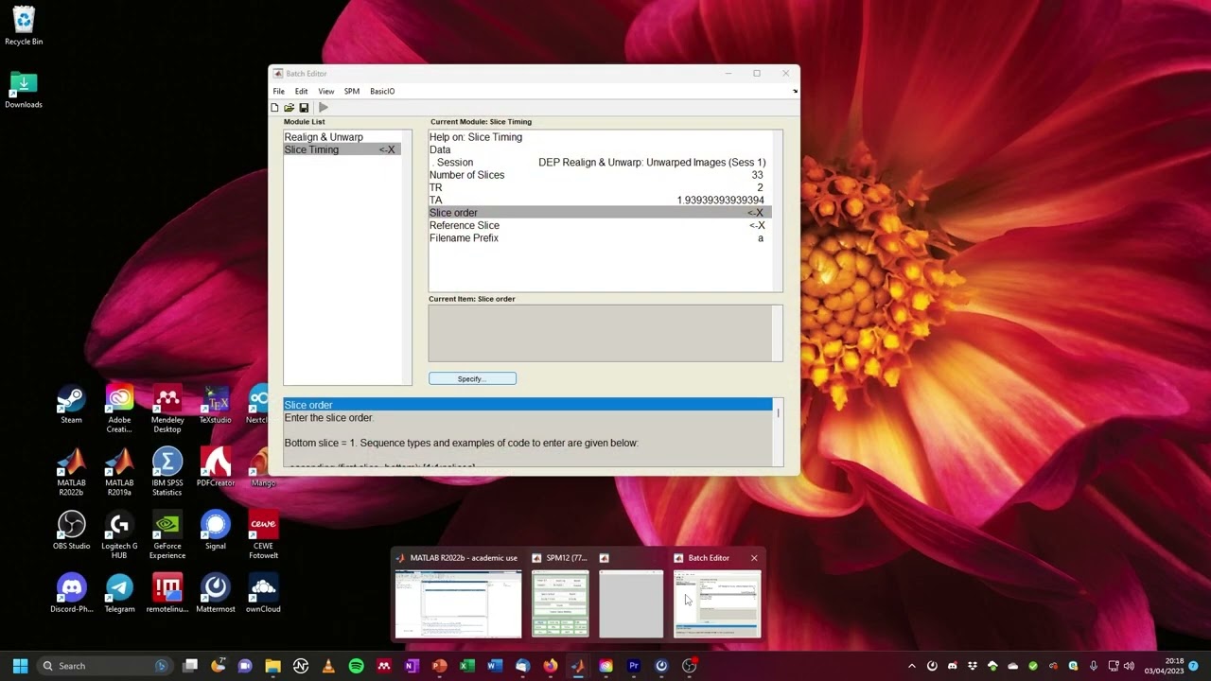Close Batch Editor from the taskbar preview
Image resolution: width=1211 pixels, height=681 pixels.
754,558
